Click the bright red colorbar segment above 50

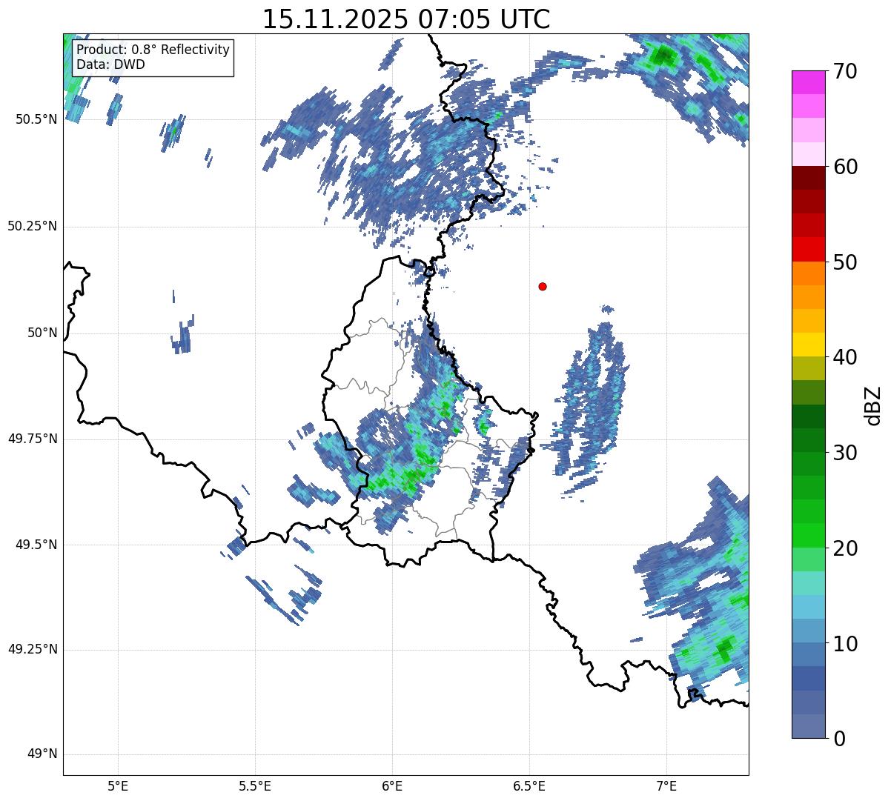click(808, 249)
